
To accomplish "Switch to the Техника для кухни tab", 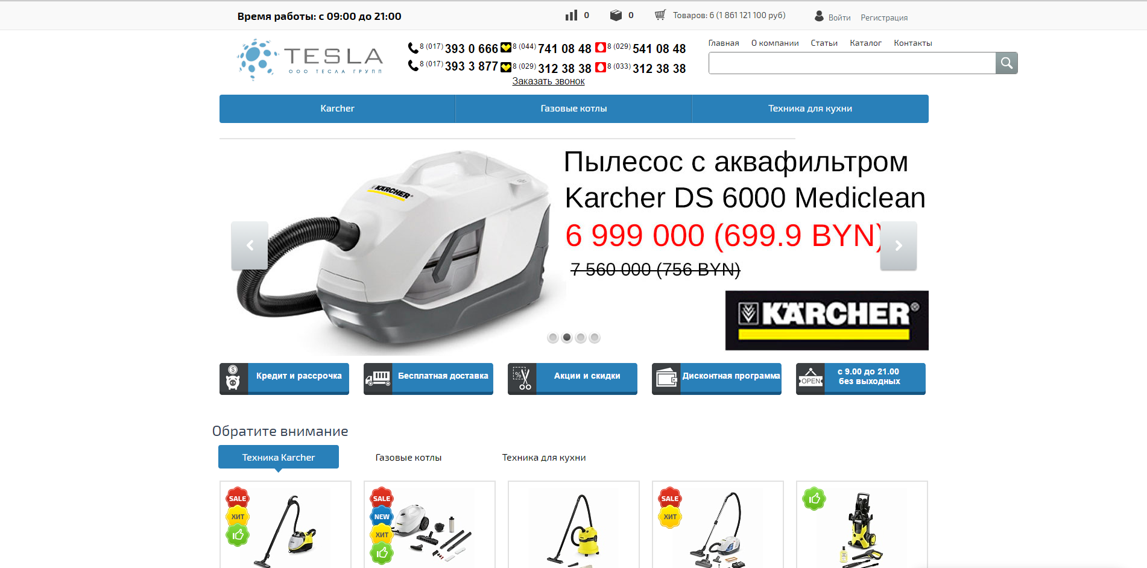I will (x=544, y=458).
